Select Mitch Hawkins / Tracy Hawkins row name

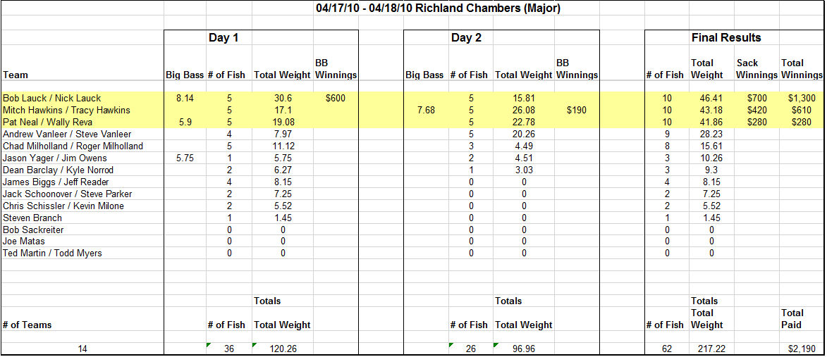click(x=66, y=110)
